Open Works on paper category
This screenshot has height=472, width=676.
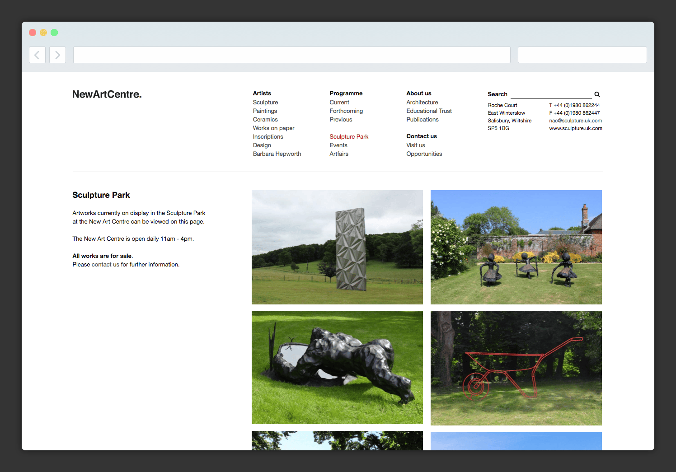pyautogui.click(x=274, y=128)
